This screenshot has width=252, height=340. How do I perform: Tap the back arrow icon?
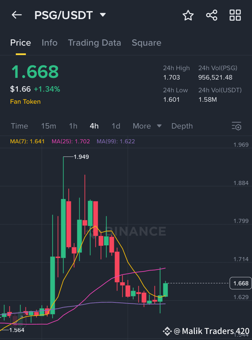point(17,15)
